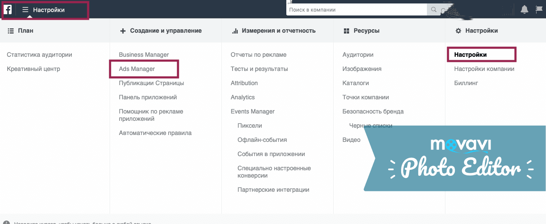546x224 pixels.
Task: Open Изображения in Ресурсы
Action: point(362,69)
